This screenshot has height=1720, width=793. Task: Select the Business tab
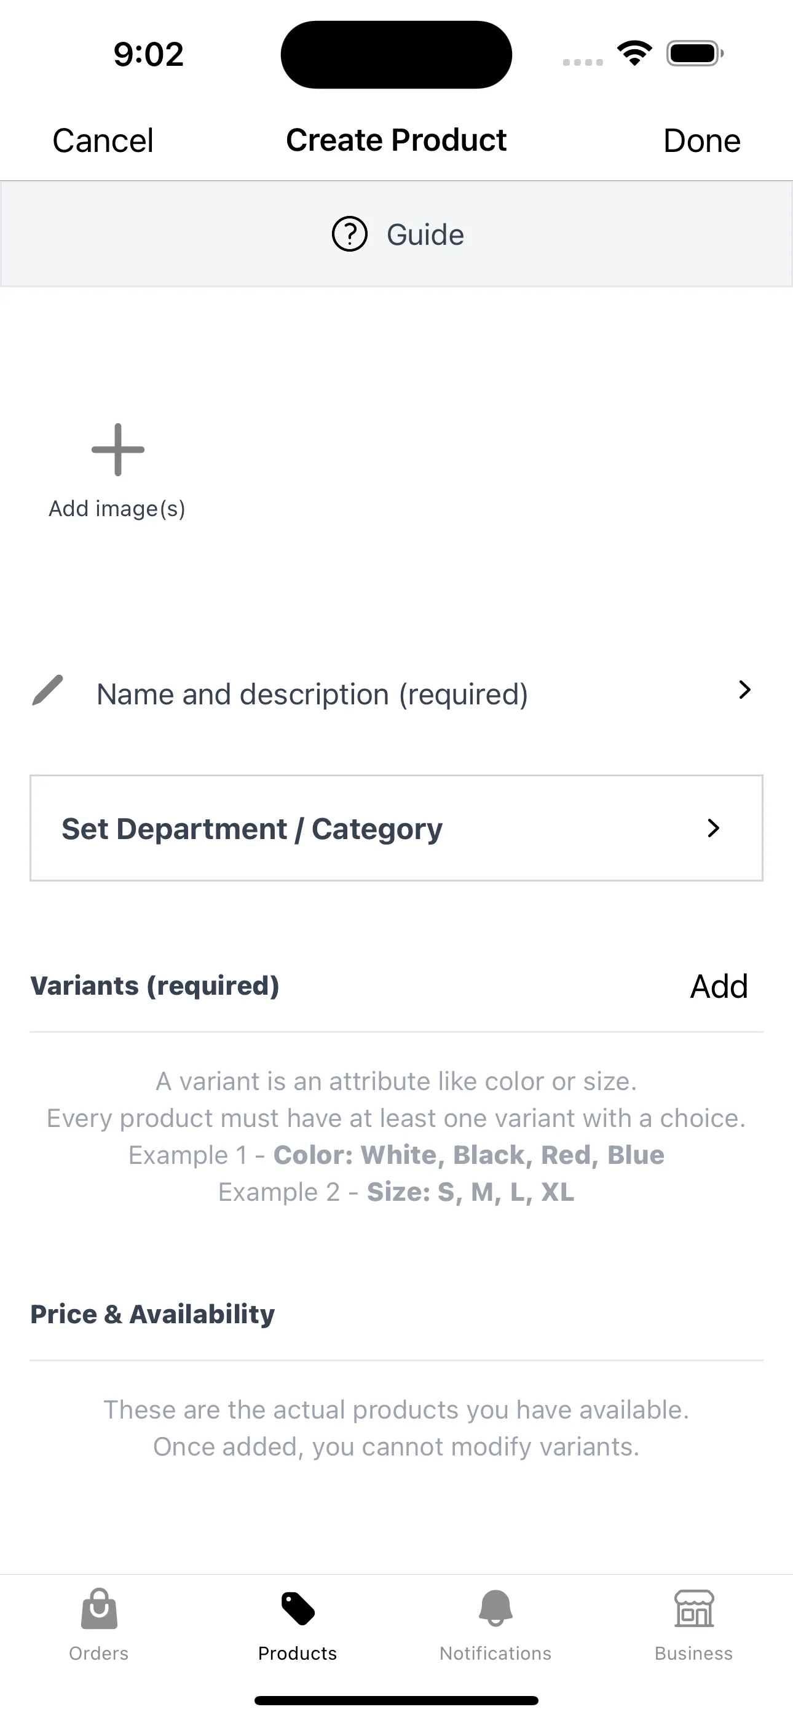click(x=693, y=1629)
